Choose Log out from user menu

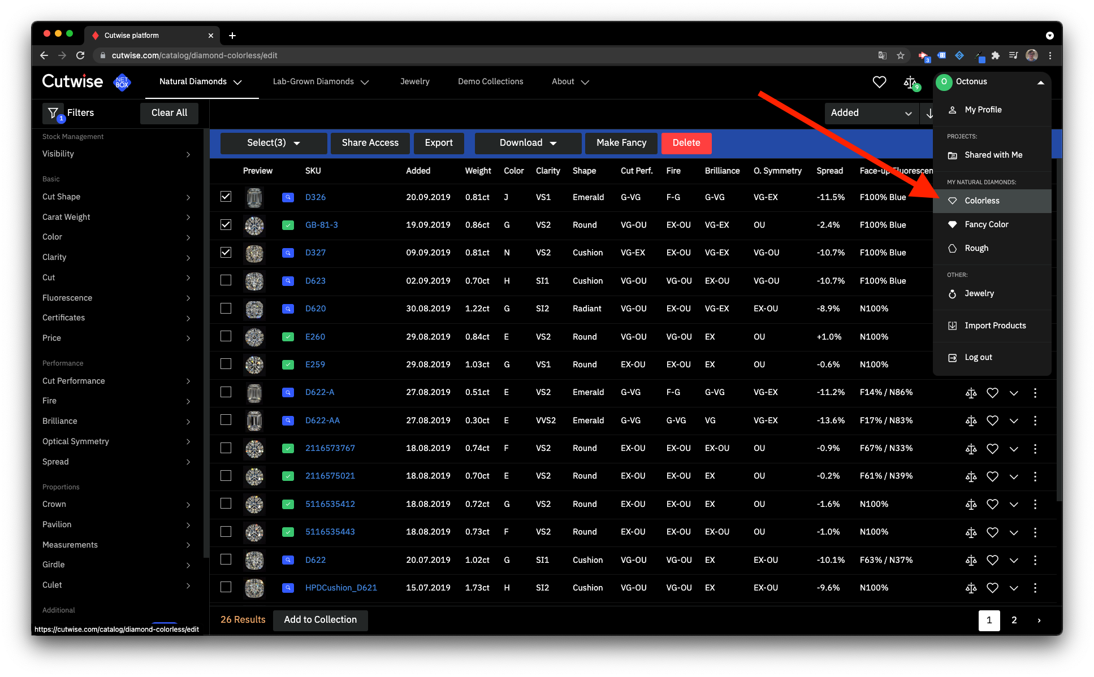click(992, 358)
